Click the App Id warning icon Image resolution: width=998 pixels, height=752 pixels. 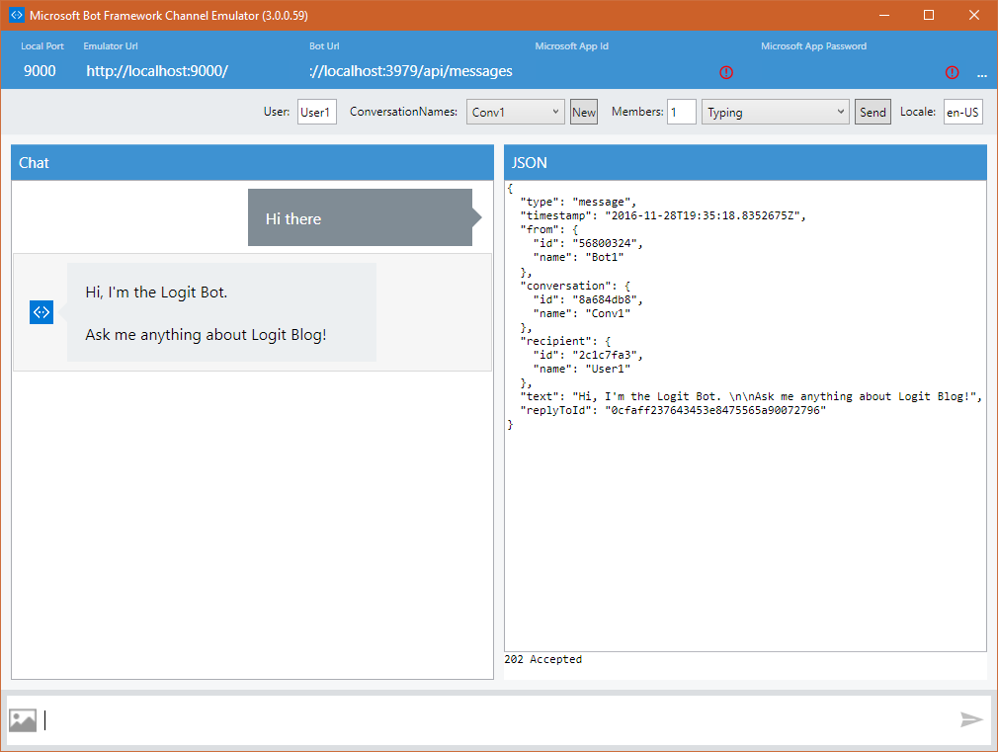(726, 72)
